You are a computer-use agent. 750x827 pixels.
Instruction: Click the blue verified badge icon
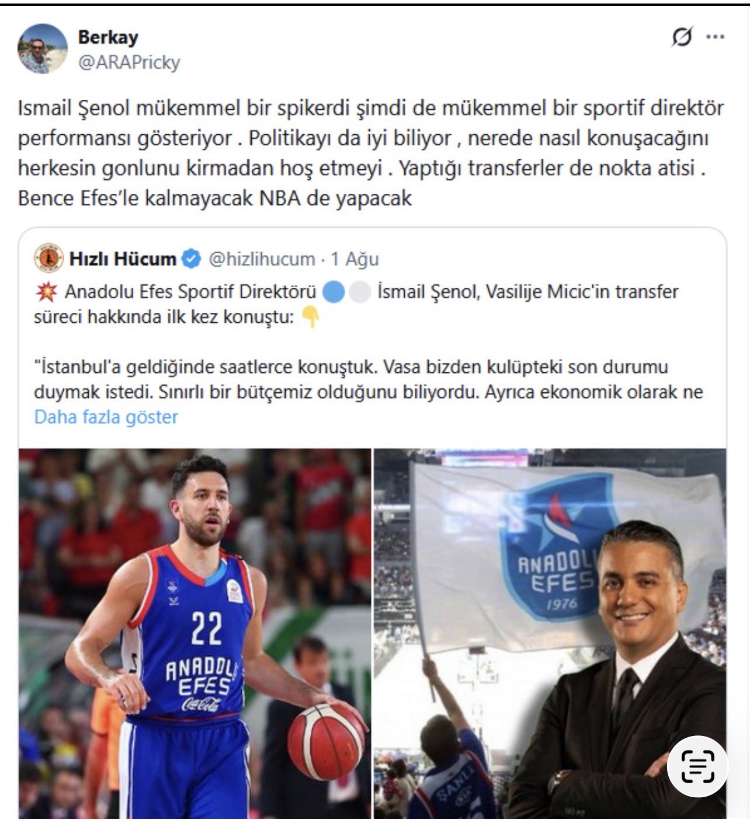(191, 258)
